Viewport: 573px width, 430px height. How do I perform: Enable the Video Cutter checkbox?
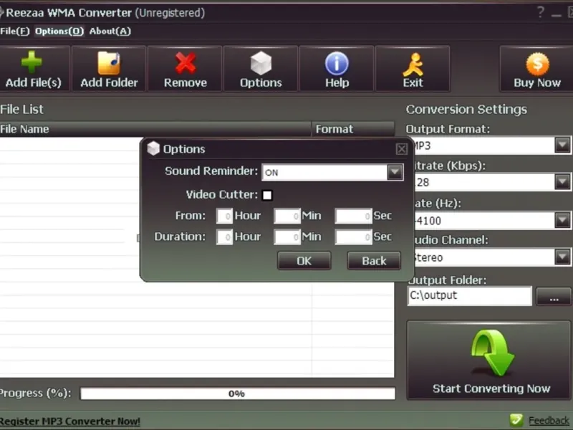point(267,195)
